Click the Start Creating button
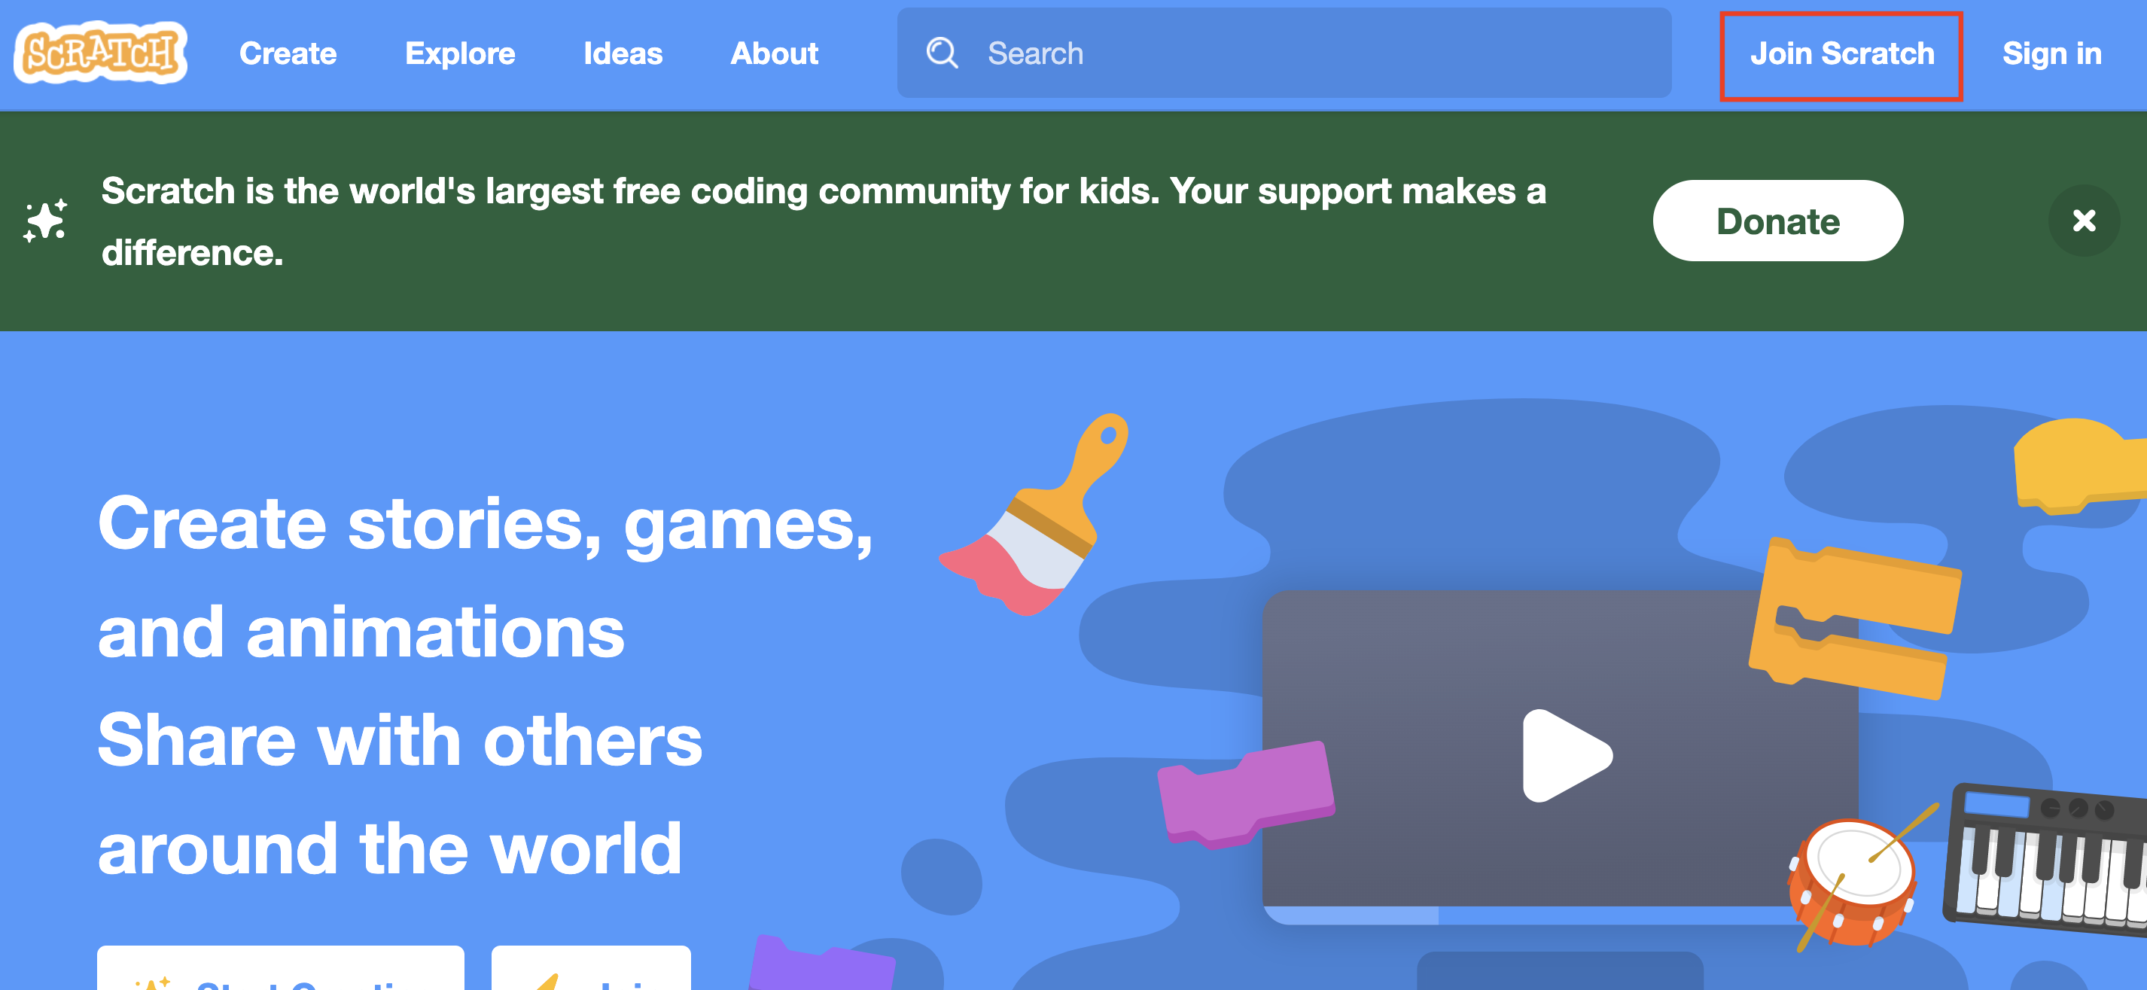The height and width of the screenshot is (990, 2147). click(x=281, y=967)
